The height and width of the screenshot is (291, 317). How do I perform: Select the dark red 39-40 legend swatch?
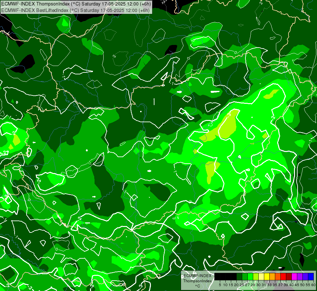(x=289, y=276)
